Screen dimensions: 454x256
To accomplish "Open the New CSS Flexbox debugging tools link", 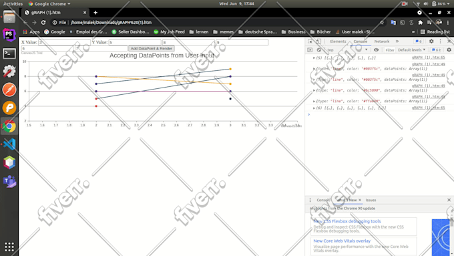I will click(x=347, y=221).
